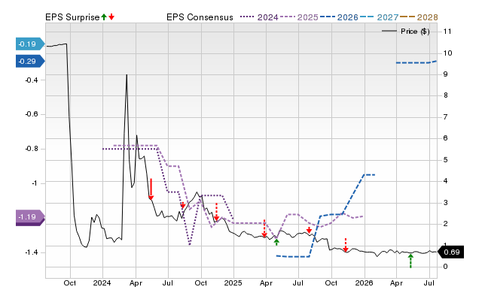This screenshot has width=482, height=287.
Task: Click the 11 label on the price axis
Action: tap(447, 32)
